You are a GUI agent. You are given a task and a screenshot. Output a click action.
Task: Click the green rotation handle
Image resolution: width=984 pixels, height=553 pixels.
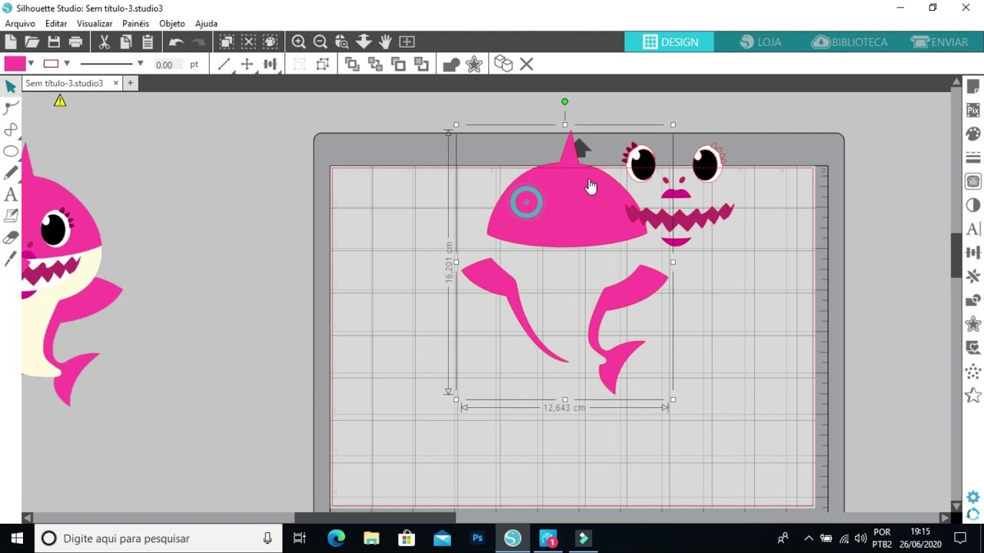[x=564, y=101]
